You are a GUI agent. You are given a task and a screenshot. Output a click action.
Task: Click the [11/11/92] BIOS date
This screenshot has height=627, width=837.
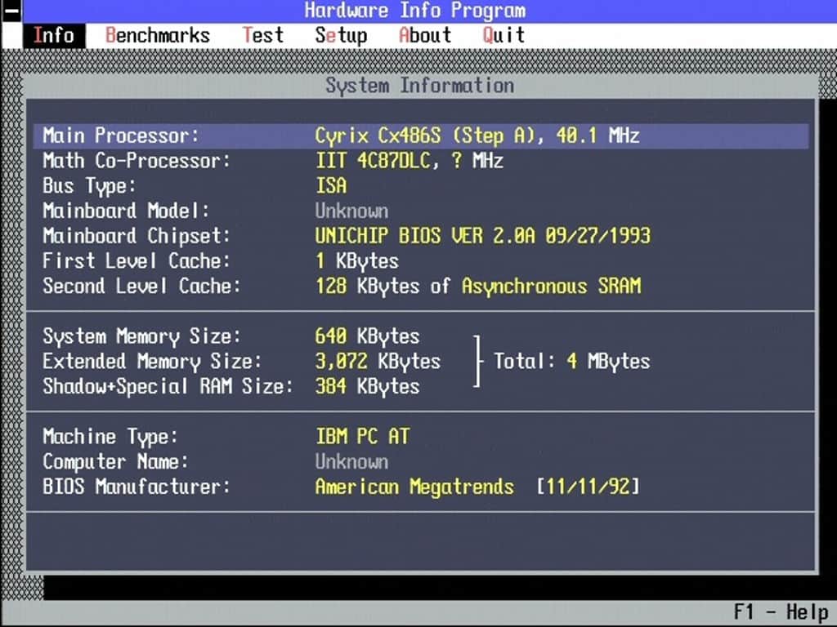pyautogui.click(x=588, y=487)
